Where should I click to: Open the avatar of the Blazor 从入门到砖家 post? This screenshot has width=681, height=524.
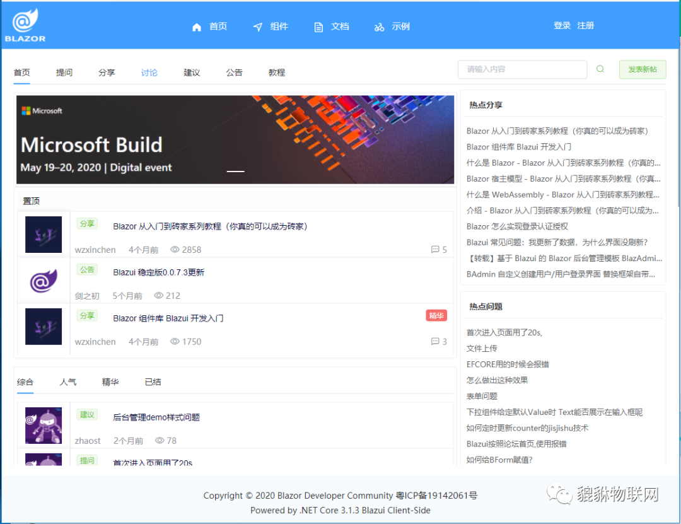[x=44, y=235]
